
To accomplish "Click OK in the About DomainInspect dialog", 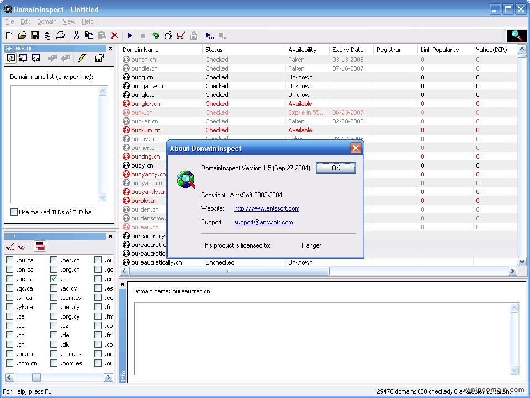I will click(x=336, y=168).
